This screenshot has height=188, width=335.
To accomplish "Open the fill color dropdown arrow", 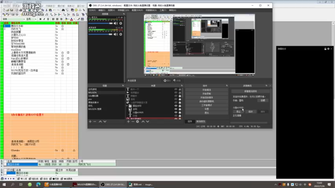I will 68,19.
